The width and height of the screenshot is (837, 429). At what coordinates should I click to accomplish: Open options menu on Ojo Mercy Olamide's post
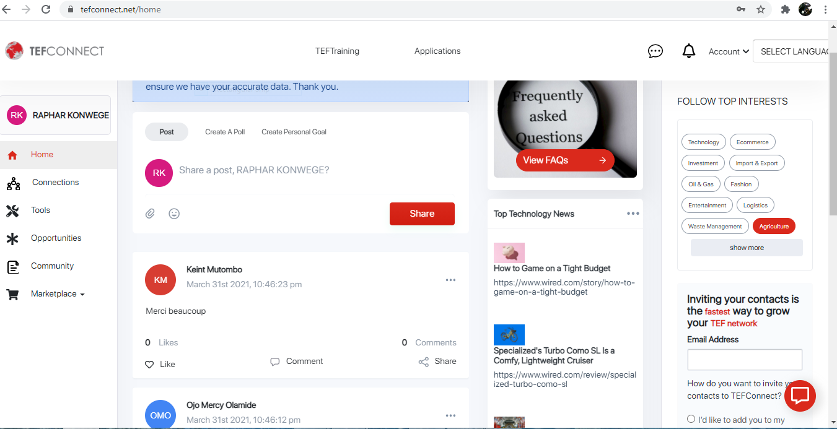point(450,415)
